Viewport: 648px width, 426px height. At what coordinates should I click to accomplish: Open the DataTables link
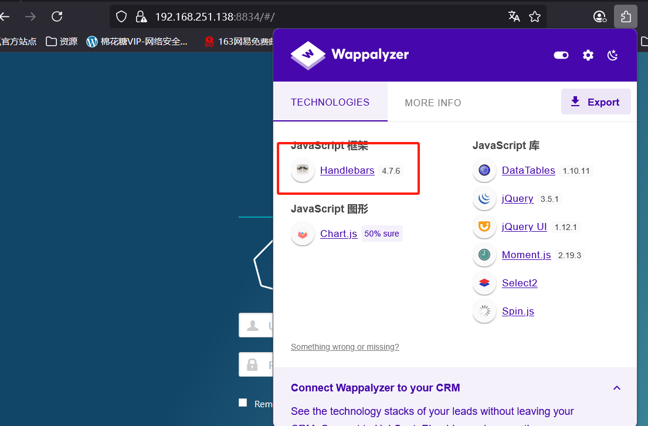pos(528,170)
